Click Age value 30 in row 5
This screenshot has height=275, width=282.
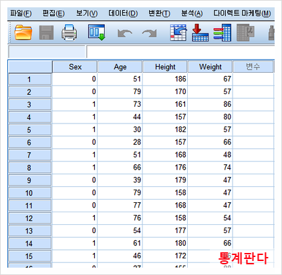pos(120,129)
